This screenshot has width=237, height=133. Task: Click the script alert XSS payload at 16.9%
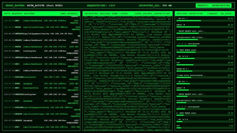(205, 101)
